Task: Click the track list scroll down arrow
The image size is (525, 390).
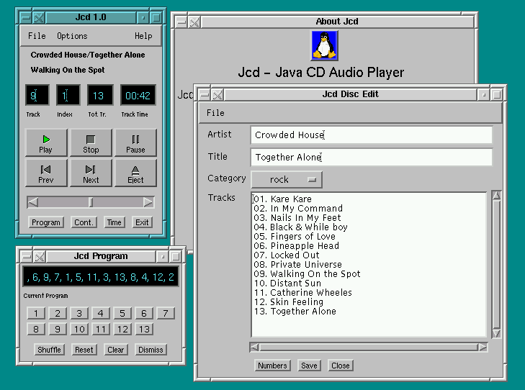Action: 496,332
